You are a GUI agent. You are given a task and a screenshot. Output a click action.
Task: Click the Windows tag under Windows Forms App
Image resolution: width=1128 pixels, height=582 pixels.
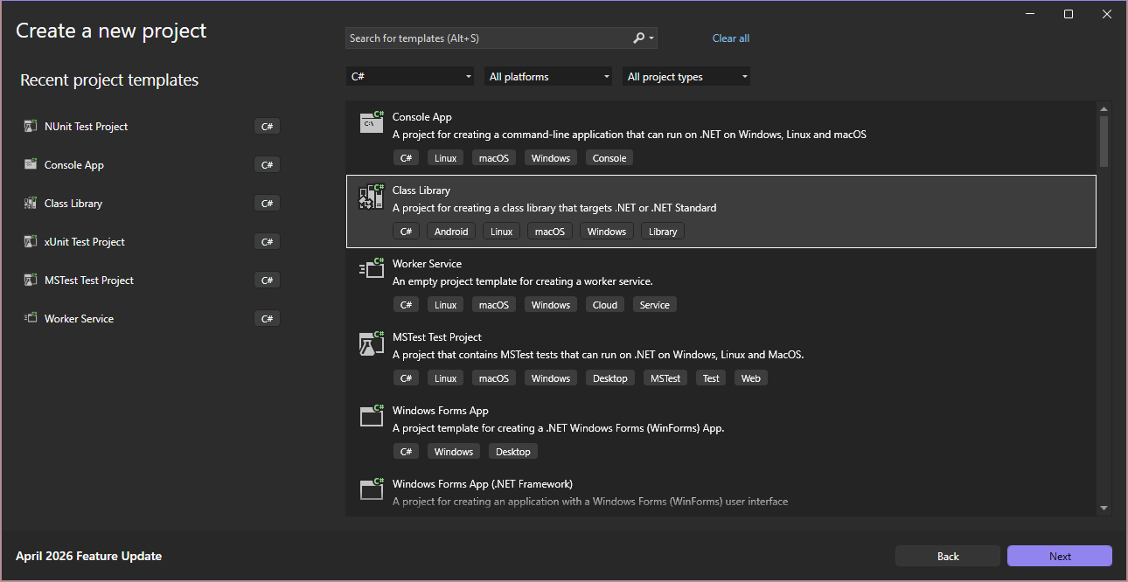click(454, 452)
